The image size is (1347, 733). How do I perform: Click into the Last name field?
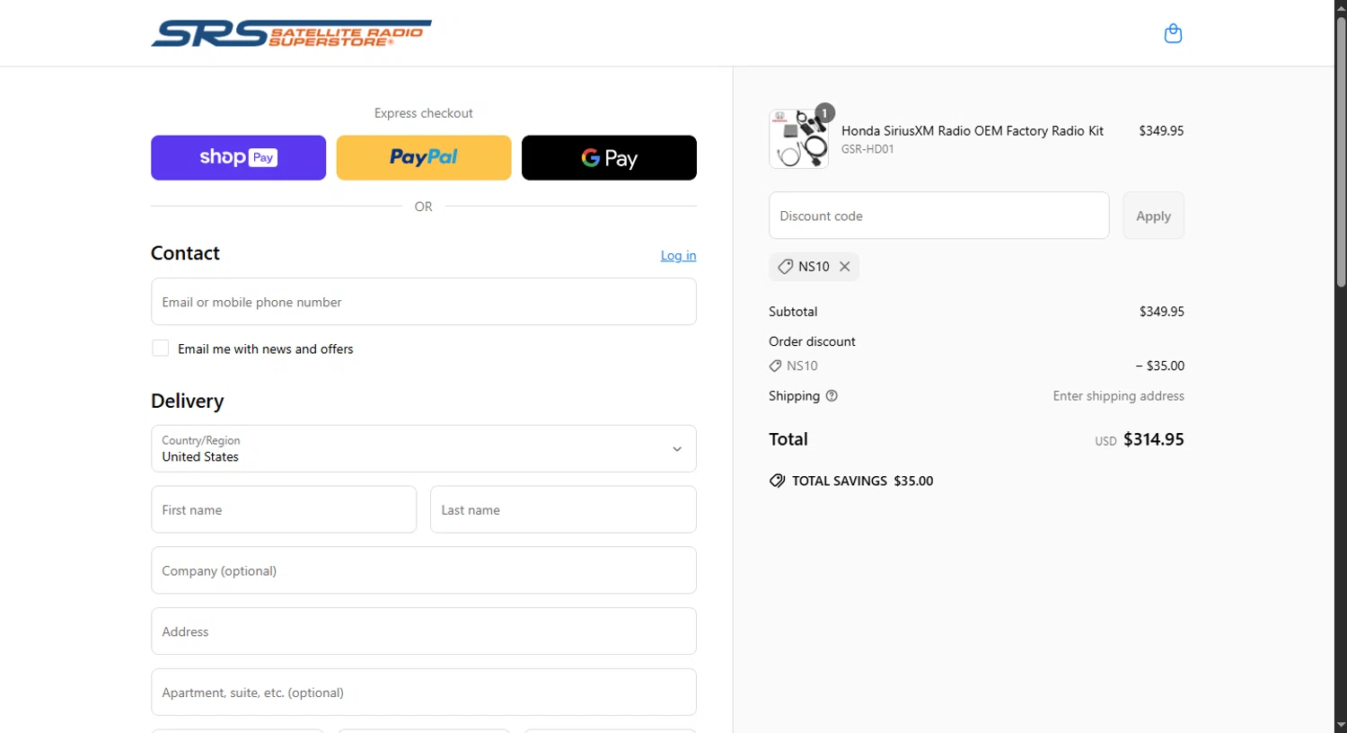pyautogui.click(x=563, y=509)
